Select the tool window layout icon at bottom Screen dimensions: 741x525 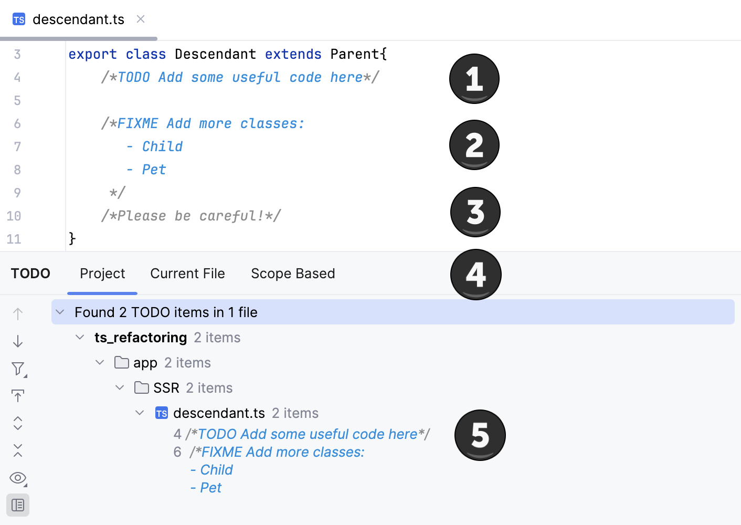point(18,505)
